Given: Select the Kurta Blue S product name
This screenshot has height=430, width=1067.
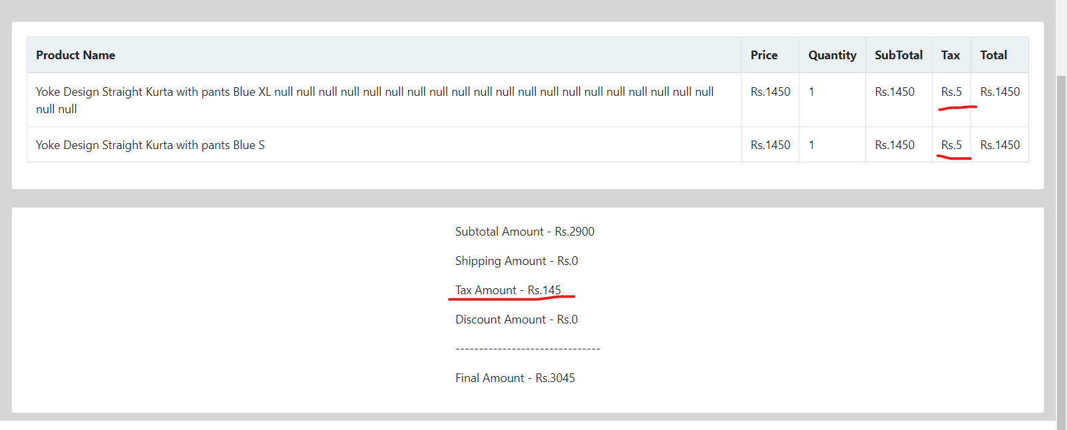Looking at the screenshot, I should [x=150, y=145].
